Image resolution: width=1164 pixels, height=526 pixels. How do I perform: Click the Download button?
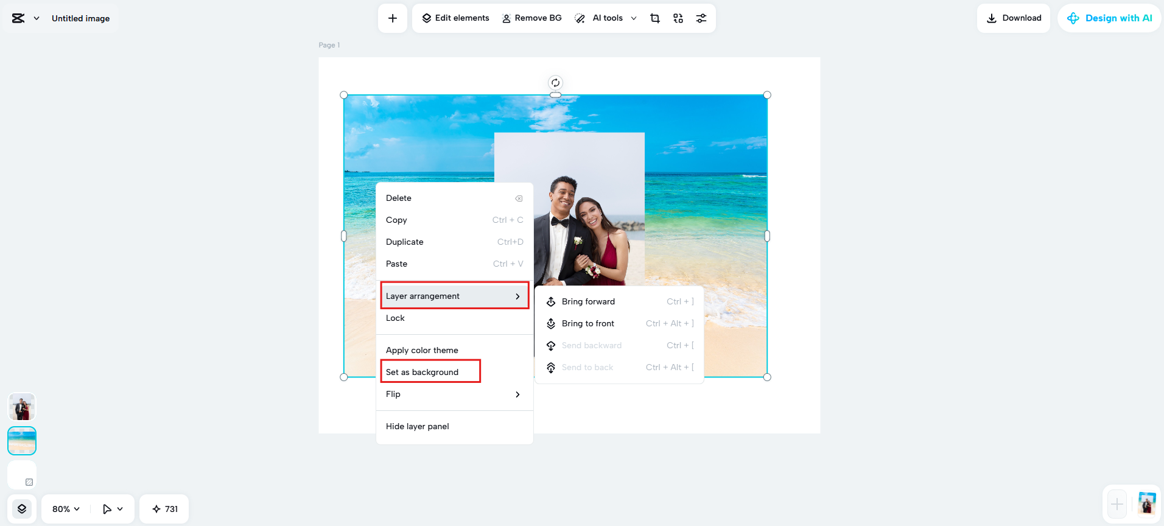[x=1014, y=18]
